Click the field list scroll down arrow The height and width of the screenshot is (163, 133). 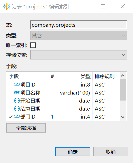123,117
